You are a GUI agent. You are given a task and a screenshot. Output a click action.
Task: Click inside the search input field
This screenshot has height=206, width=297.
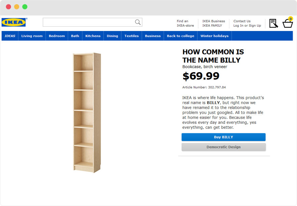pyautogui.click(x=88, y=22)
